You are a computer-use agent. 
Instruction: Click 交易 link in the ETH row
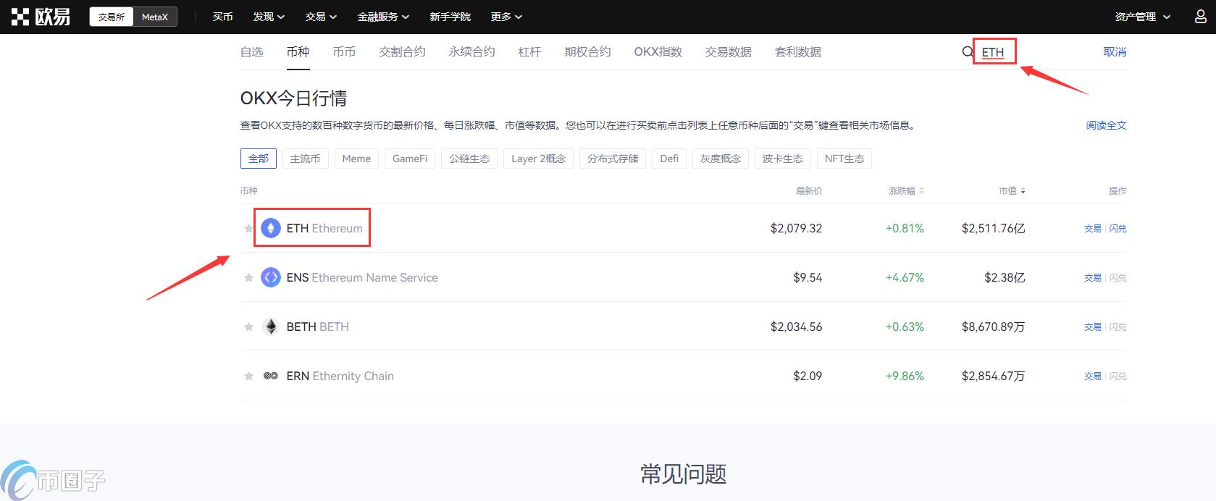1093,229
